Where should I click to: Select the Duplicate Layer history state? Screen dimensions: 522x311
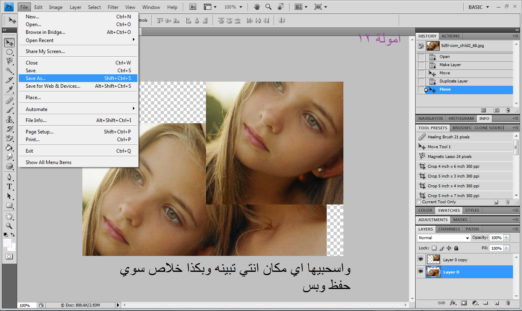click(453, 81)
